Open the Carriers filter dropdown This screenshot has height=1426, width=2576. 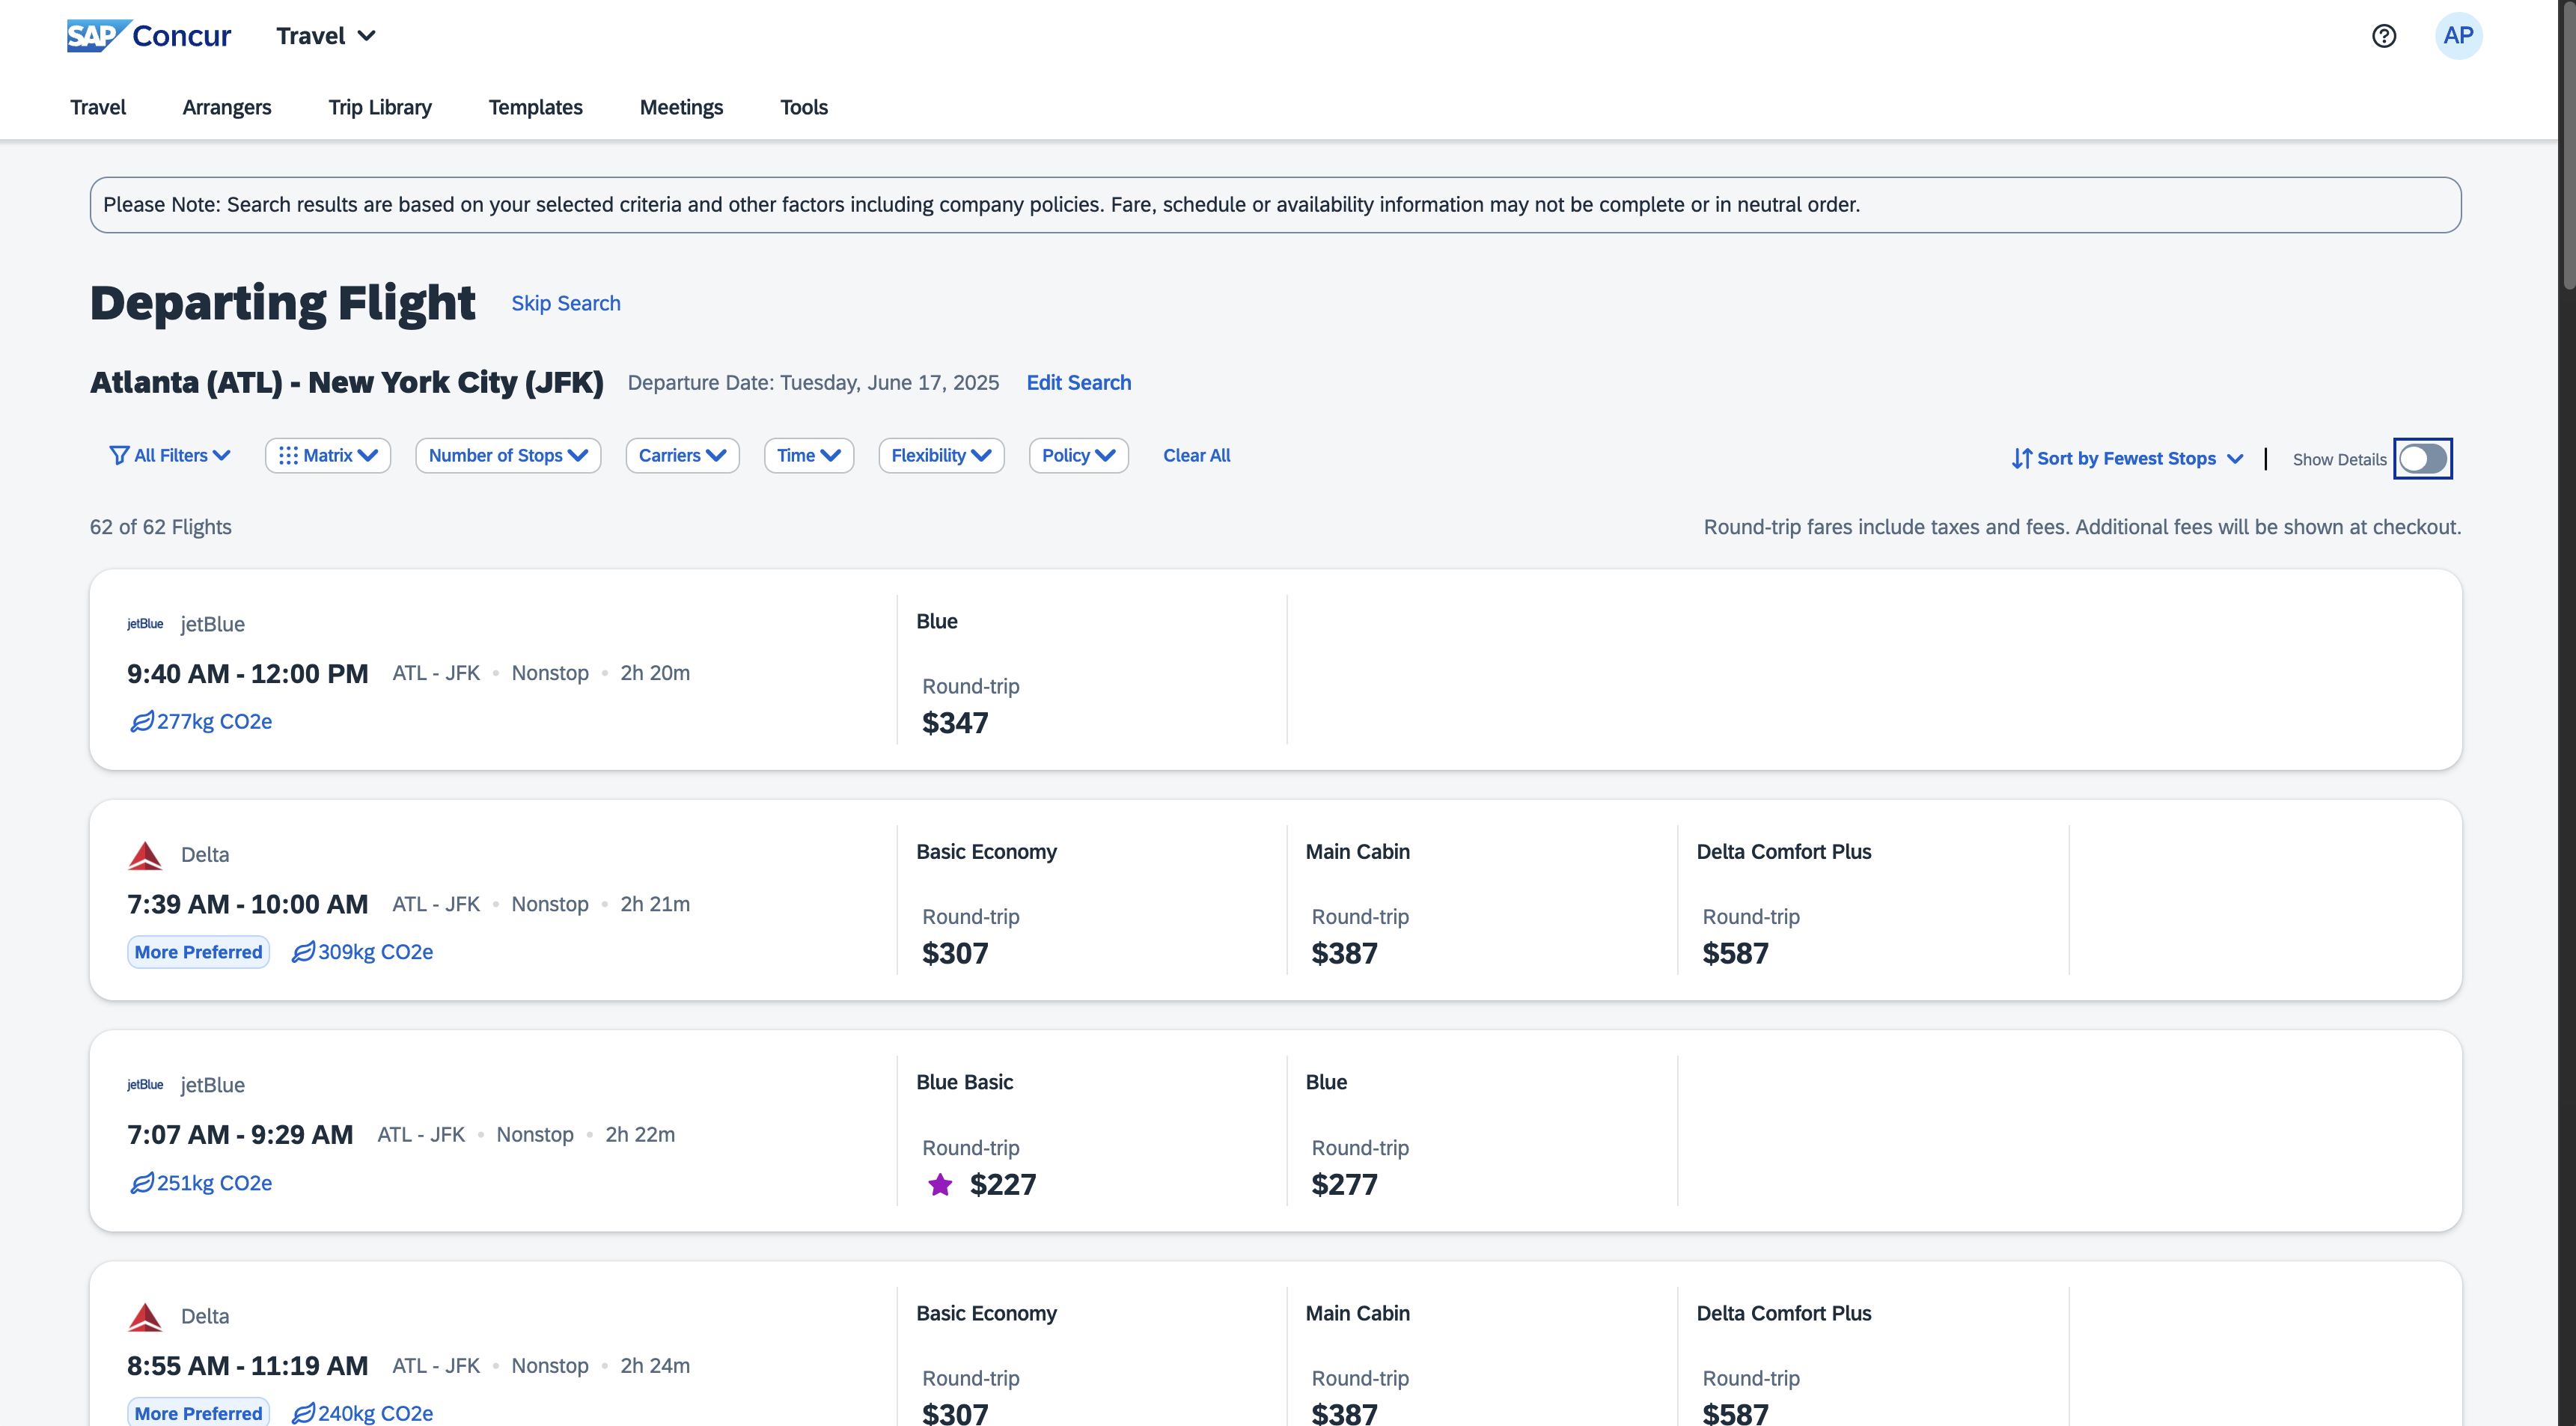pos(681,456)
